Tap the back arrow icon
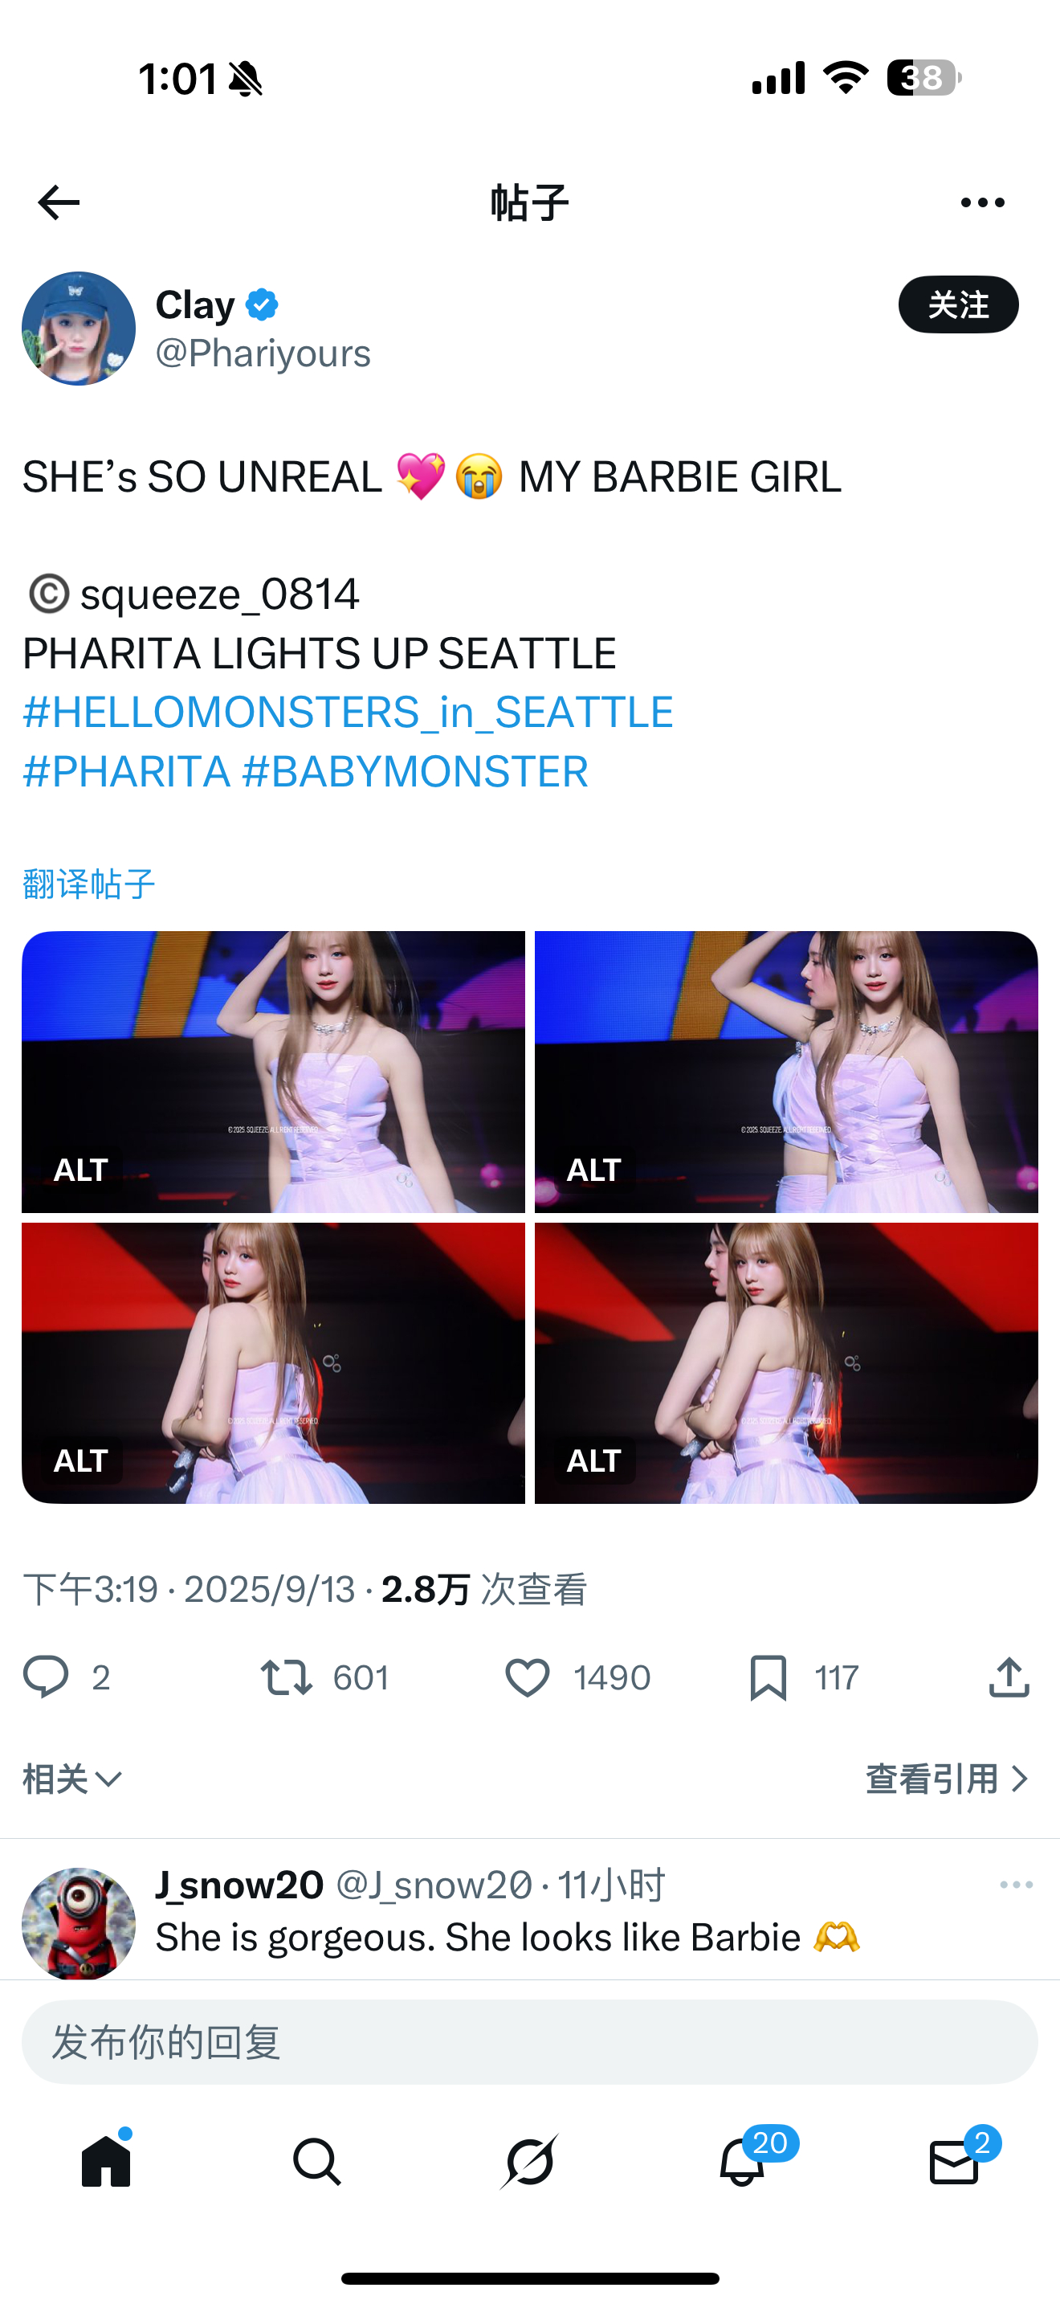This screenshot has width=1060, height=2304. coord(59,203)
